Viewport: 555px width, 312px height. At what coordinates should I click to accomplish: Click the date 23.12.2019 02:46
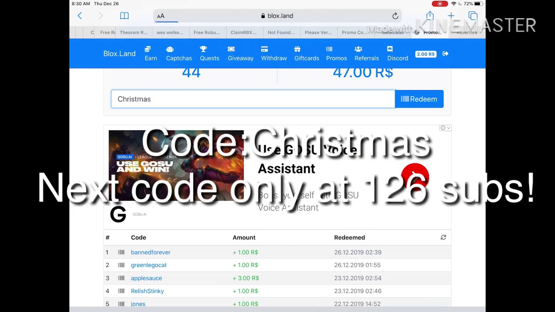[x=358, y=291]
